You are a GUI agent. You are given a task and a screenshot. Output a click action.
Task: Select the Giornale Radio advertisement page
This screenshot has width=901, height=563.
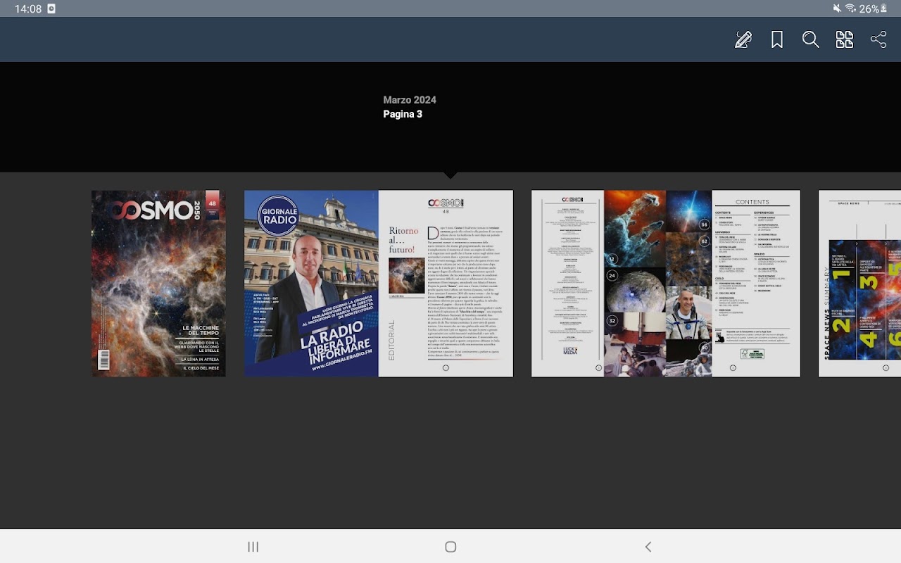pos(311,283)
